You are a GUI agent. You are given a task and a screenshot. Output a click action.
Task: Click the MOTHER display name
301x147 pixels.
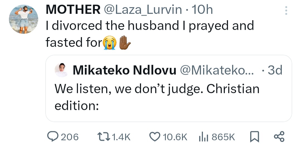click(73, 10)
